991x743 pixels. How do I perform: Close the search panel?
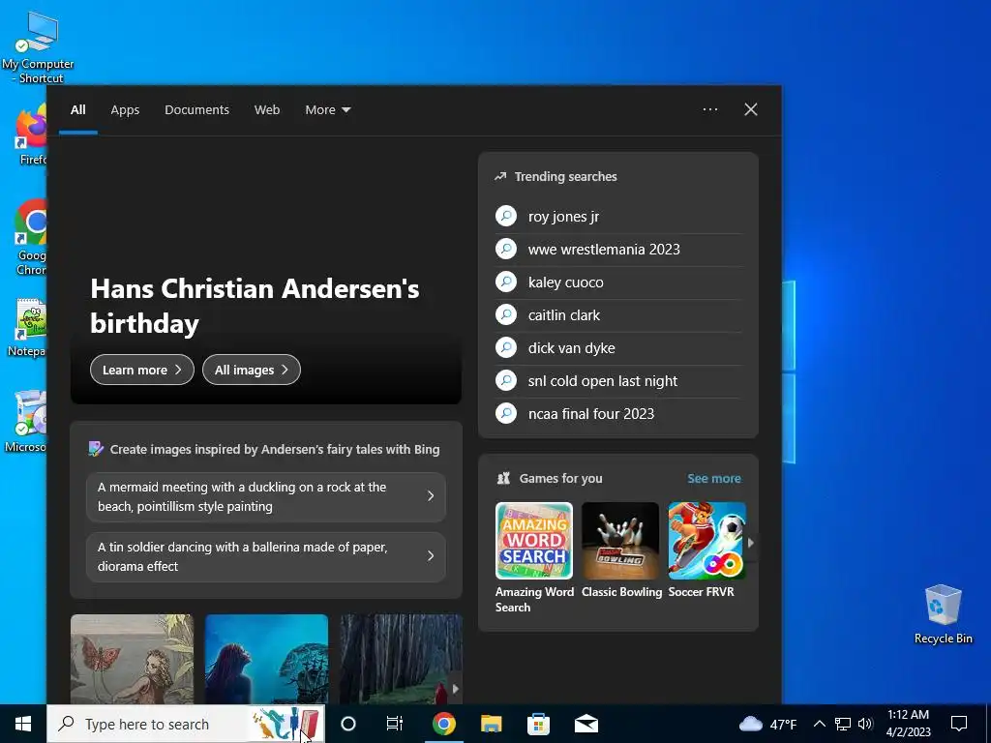tap(751, 109)
